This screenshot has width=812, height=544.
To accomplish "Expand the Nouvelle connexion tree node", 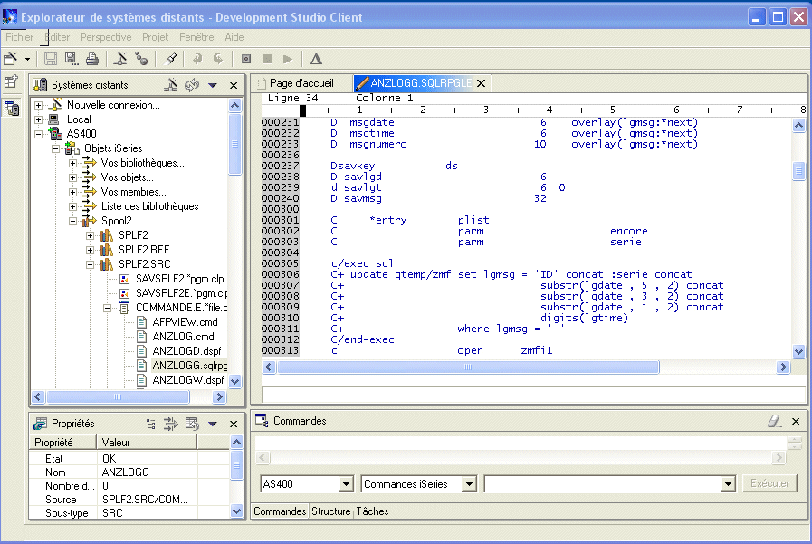I will (x=39, y=105).
